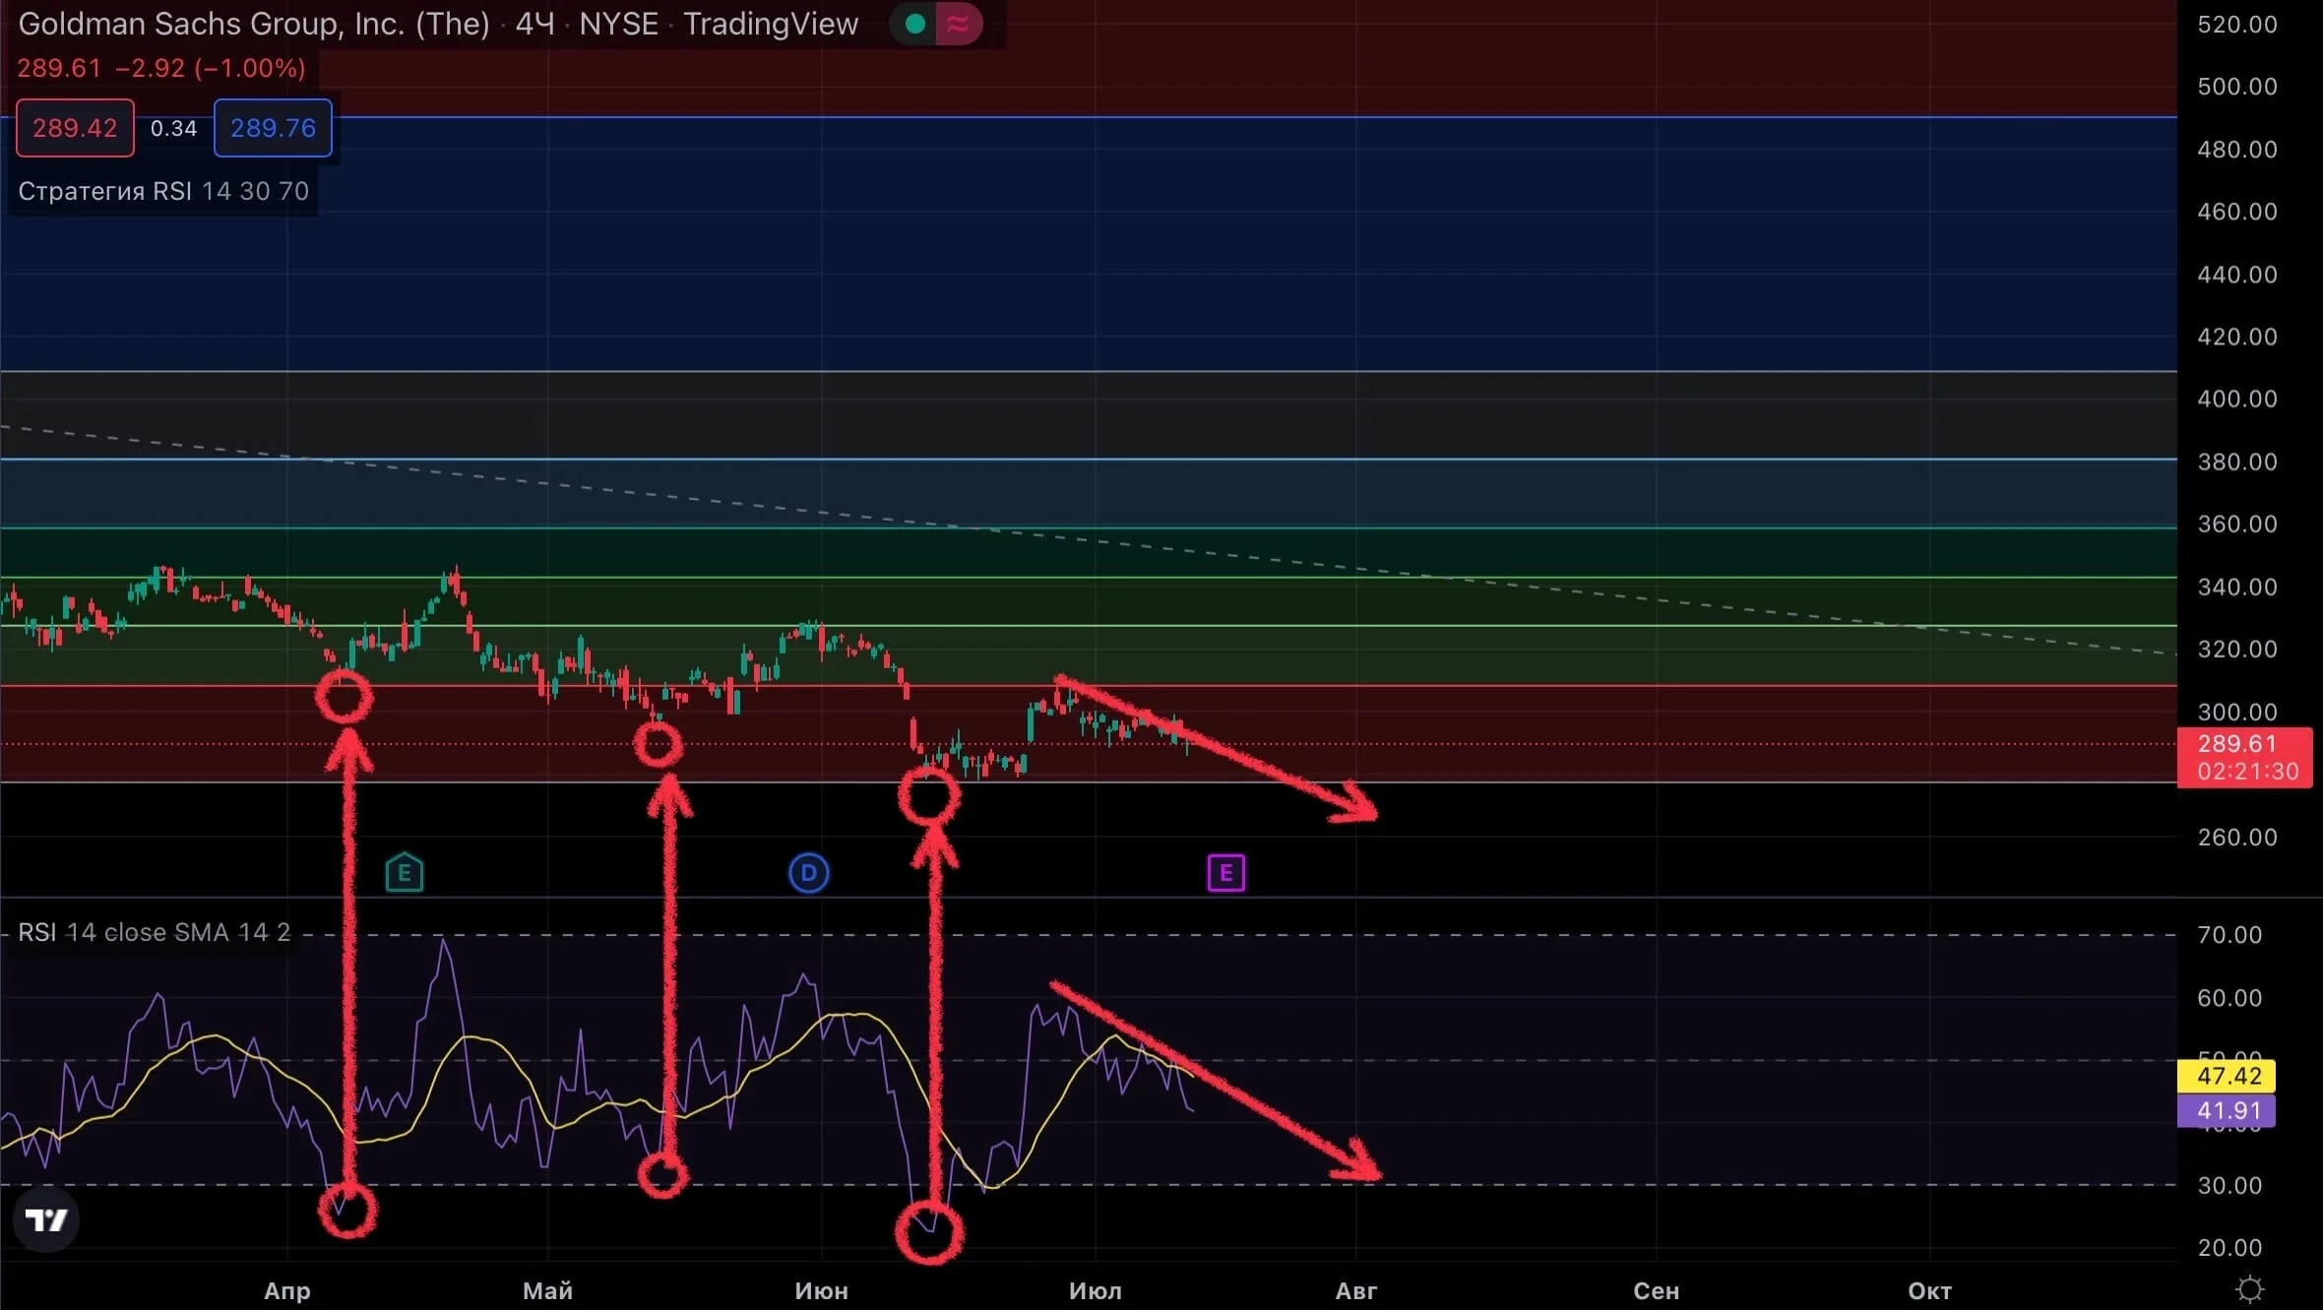
Task: Click the Авг label on time axis
Action: click(x=1356, y=1290)
